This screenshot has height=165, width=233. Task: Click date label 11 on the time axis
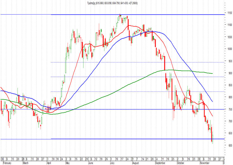point(163,159)
